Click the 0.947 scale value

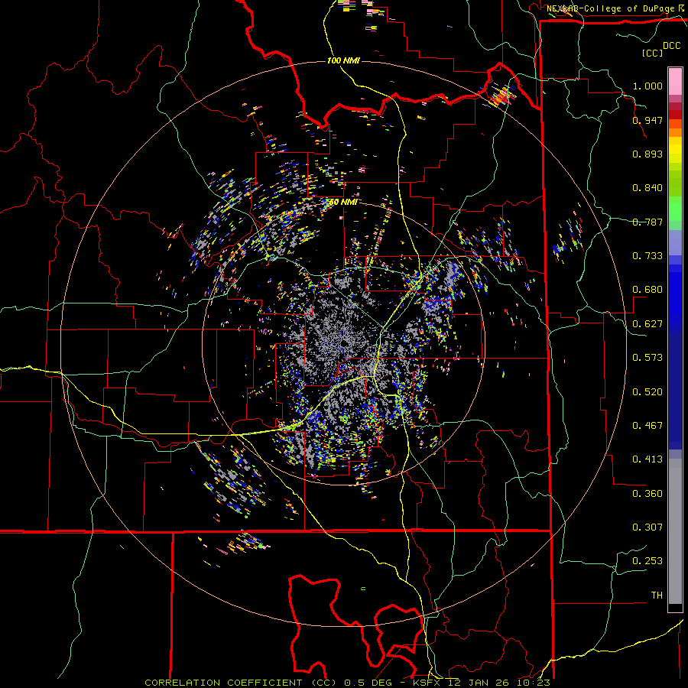tap(647, 120)
